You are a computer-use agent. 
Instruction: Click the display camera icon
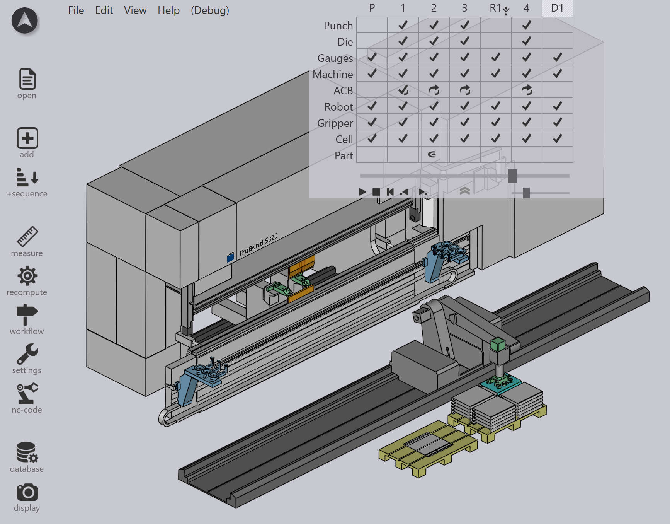27,492
